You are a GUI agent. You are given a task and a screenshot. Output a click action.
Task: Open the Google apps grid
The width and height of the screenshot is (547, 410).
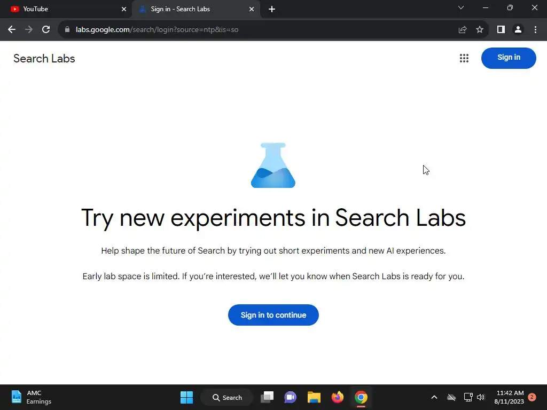(464, 58)
